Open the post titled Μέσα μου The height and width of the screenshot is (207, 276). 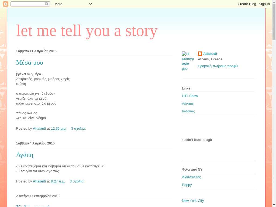point(30,63)
